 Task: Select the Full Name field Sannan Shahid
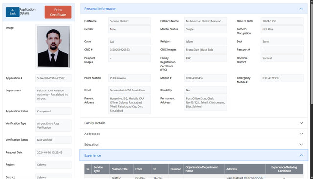point(129,21)
